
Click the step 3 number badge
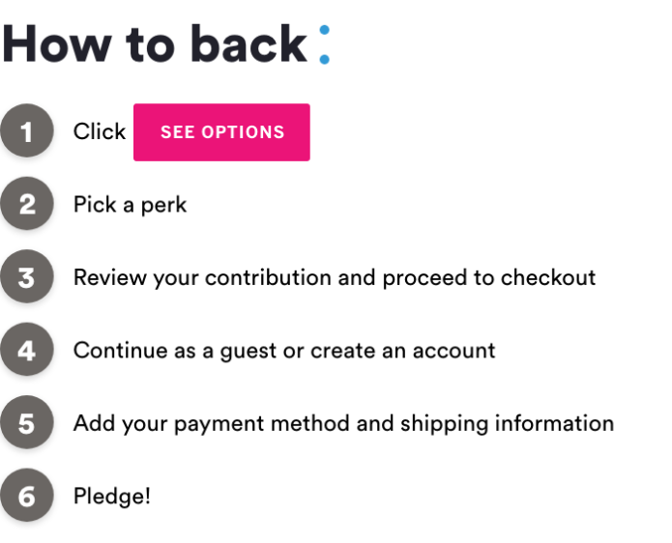pyautogui.click(x=27, y=276)
